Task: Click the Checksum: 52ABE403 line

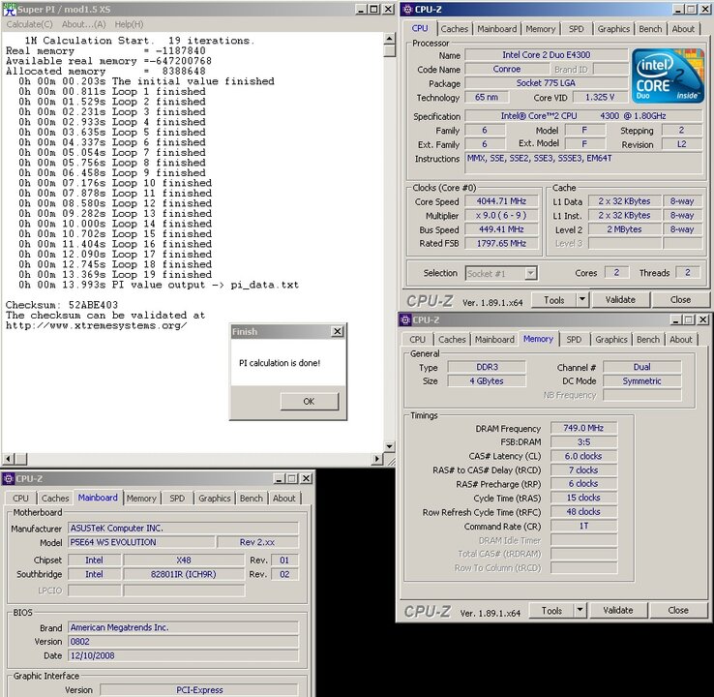Action: point(62,305)
